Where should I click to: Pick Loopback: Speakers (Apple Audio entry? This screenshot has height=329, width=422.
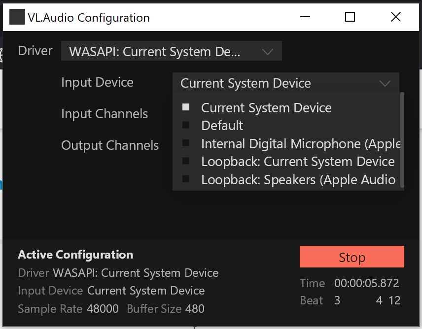298,180
